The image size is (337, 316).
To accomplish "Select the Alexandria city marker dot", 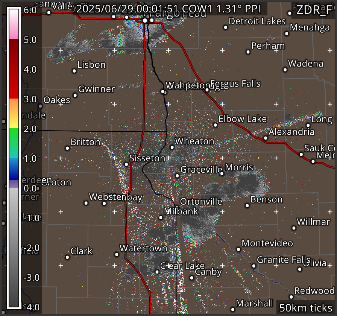I will tap(266, 138).
